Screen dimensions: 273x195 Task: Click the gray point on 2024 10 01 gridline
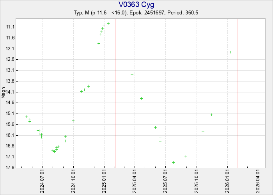[73, 121]
